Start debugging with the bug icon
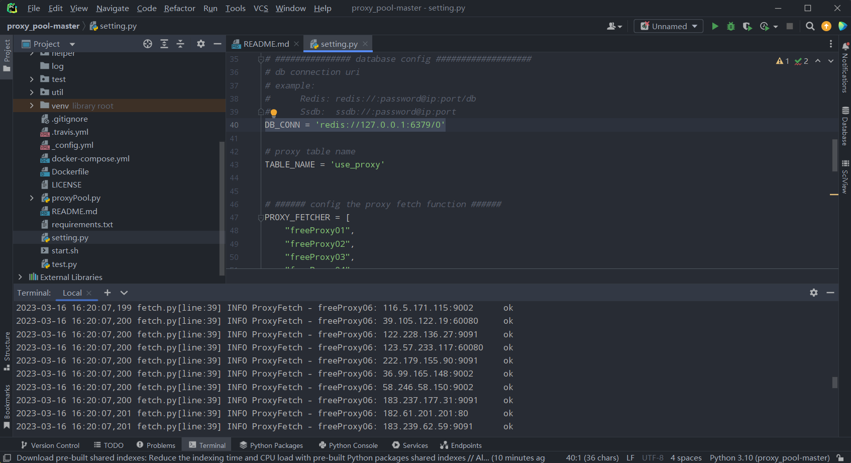Screen dimensions: 851x463 (x=731, y=26)
